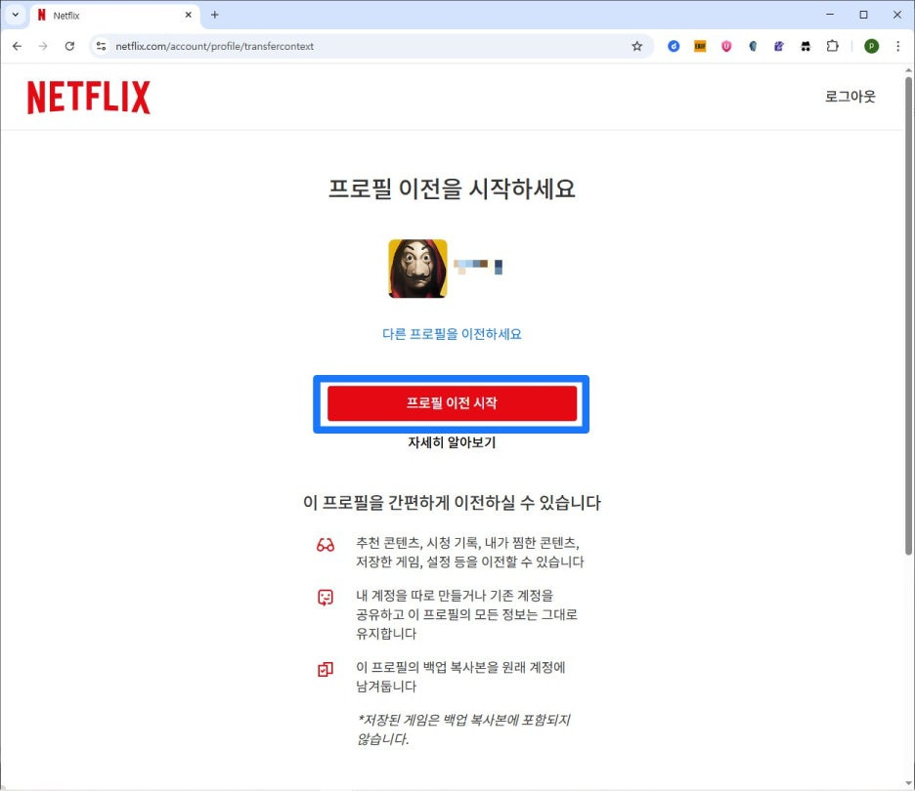Open the Extensions puzzle piece menu
This screenshot has height=791, width=915.
click(x=832, y=46)
